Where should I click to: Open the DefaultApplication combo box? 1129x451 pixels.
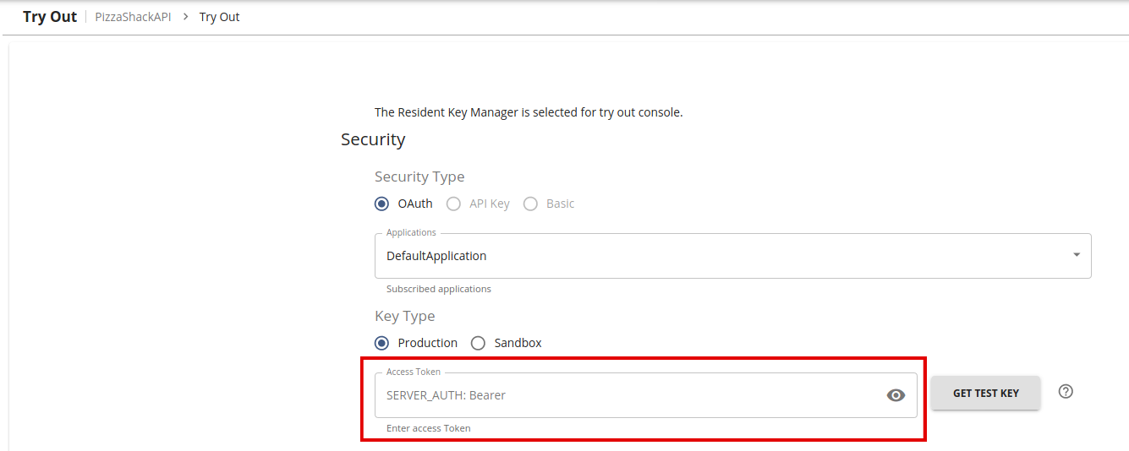[719, 256]
